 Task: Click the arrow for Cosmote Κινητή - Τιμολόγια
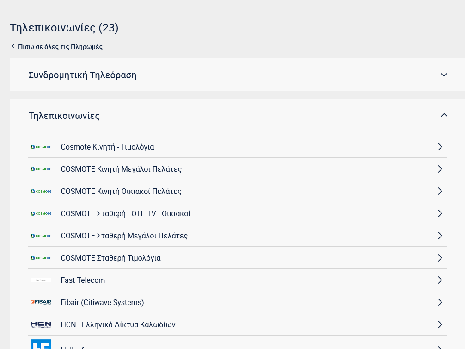coord(440,147)
